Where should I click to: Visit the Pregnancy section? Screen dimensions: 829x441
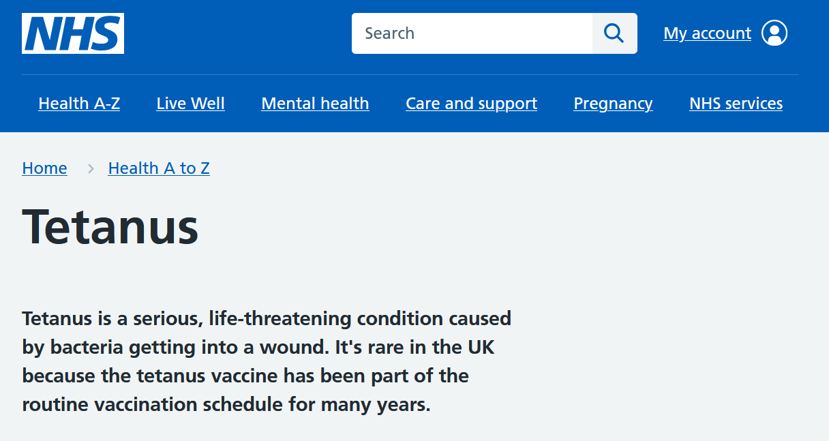coord(612,103)
